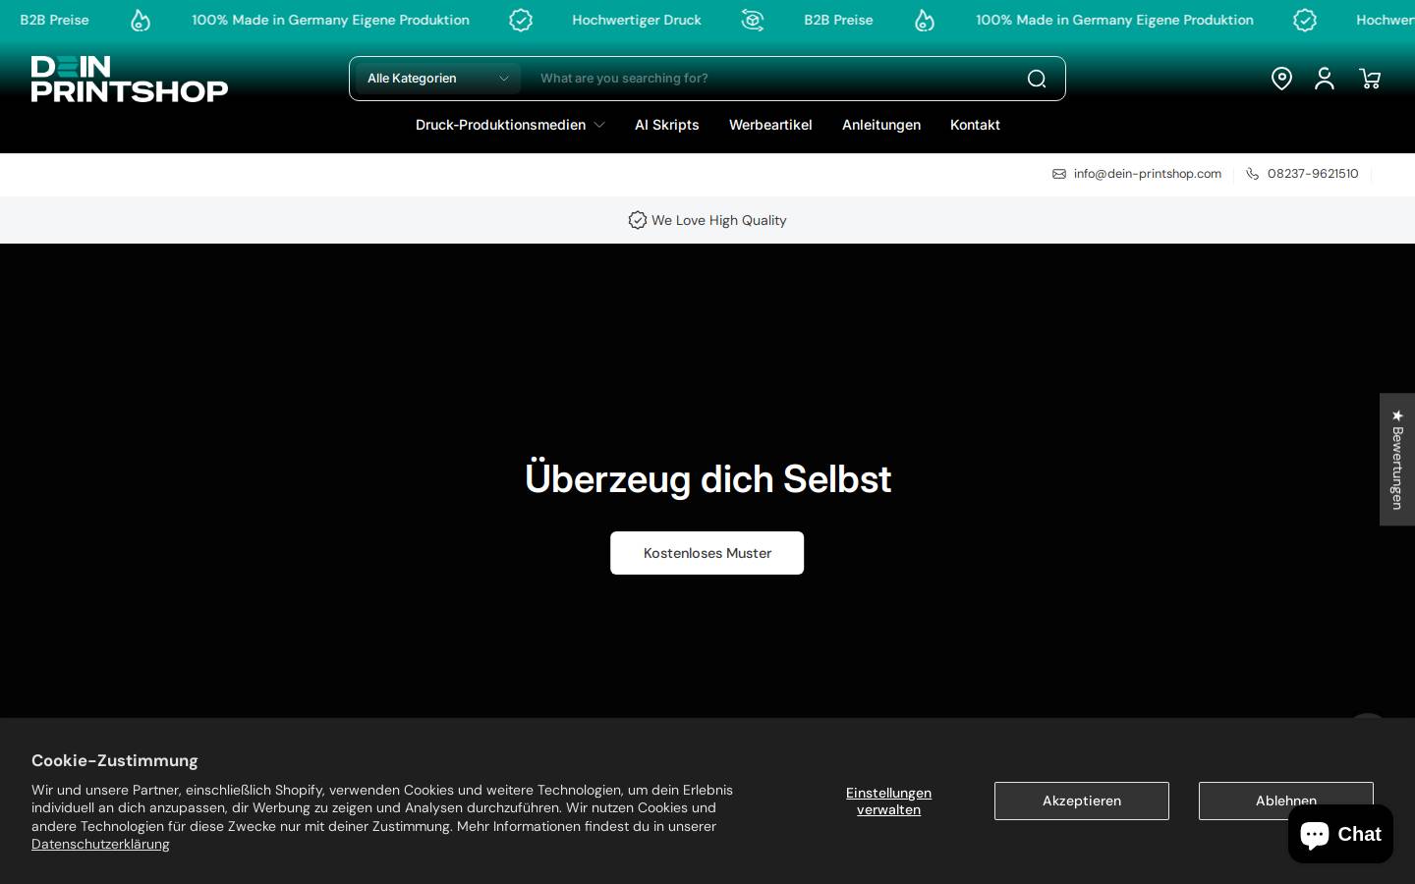This screenshot has width=1415, height=884.
Task: Open the AI Skripts menu item
Action: coord(667,125)
